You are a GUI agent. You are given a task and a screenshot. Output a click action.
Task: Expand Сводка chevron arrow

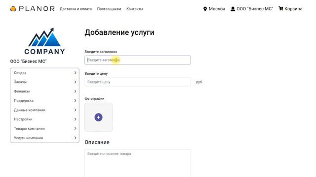75,73
